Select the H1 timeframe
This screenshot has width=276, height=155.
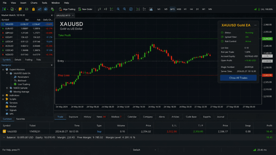click(x=185, y=9)
